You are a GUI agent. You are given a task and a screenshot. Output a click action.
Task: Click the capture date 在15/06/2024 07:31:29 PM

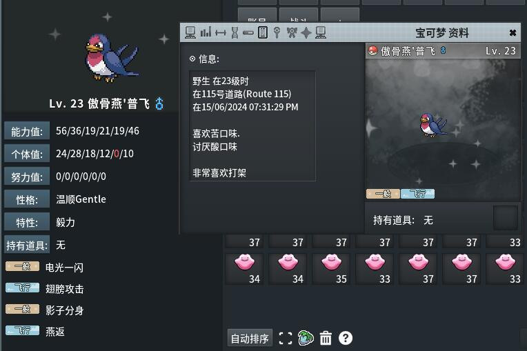[246, 107]
